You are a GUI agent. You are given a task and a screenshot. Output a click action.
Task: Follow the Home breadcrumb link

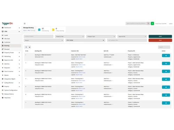point(24,31)
